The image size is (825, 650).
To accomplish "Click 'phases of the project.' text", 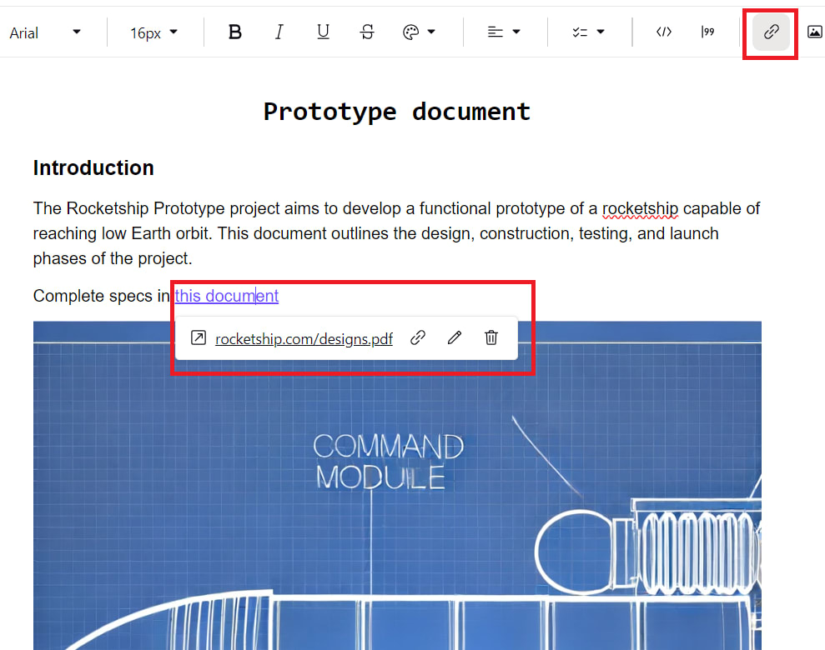I will click(x=113, y=258).
